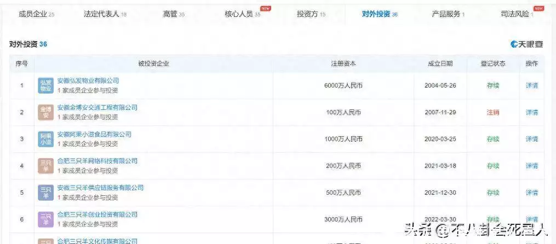Viewport: 556px width, 244px height.
Task: Open 合肥三只羊网络科技有限公司 link
Action: 97,161
